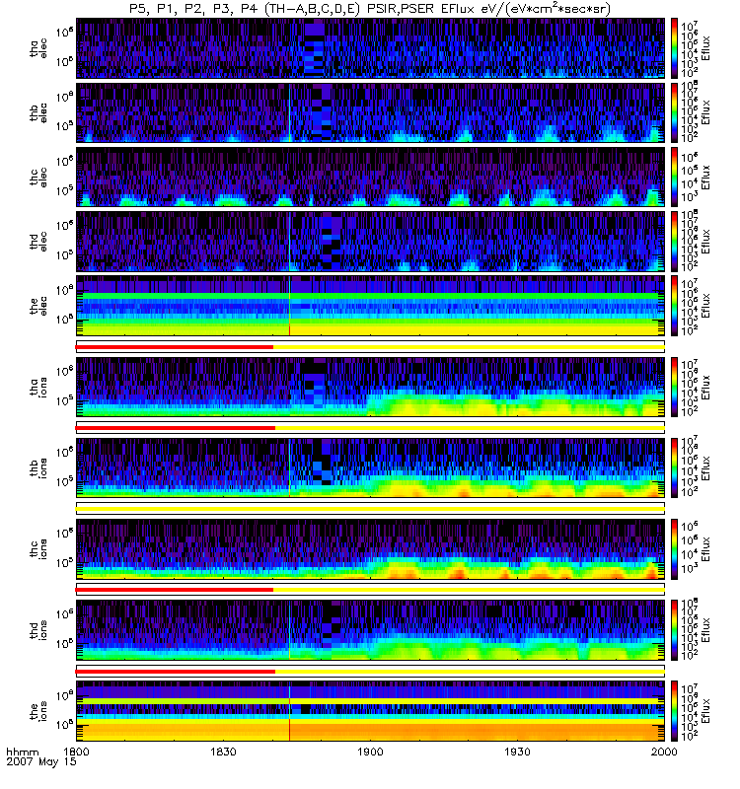This screenshot has height=789, width=740.
Task: Click the thb elec y-axis label
Action: tap(38, 112)
